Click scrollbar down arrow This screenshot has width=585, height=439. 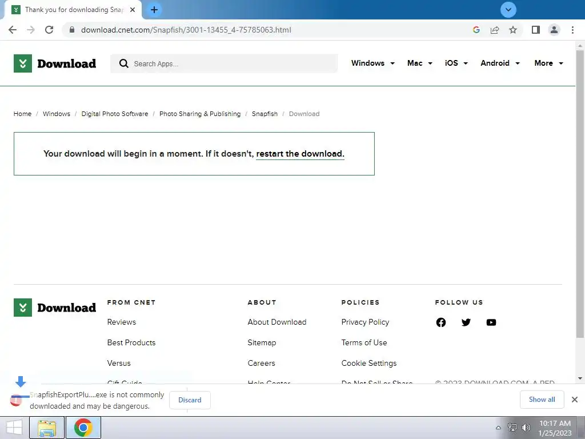pyautogui.click(x=580, y=378)
